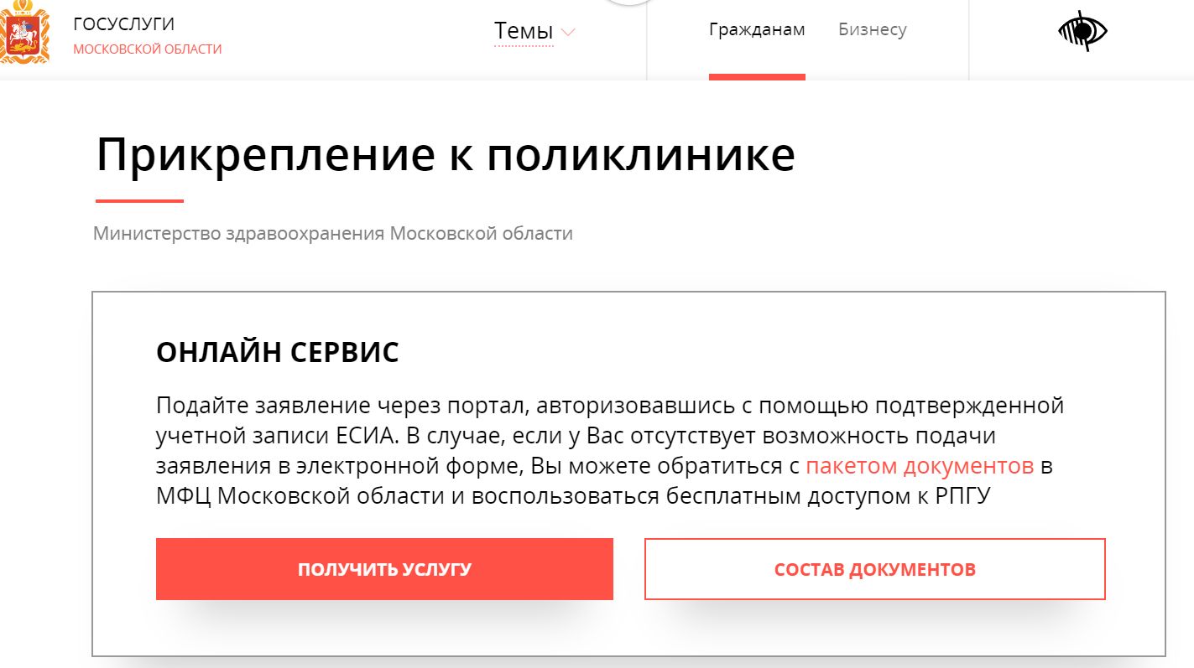Click the Moscow region coat of arms logo
Viewport: 1194px width, 668px height.
click(24, 34)
